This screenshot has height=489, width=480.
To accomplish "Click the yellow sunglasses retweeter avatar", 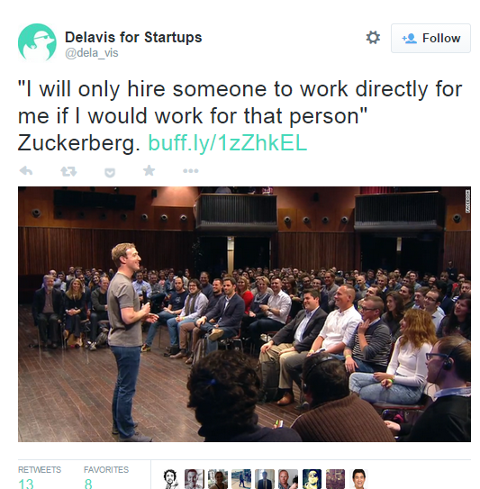I will tap(312, 479).
